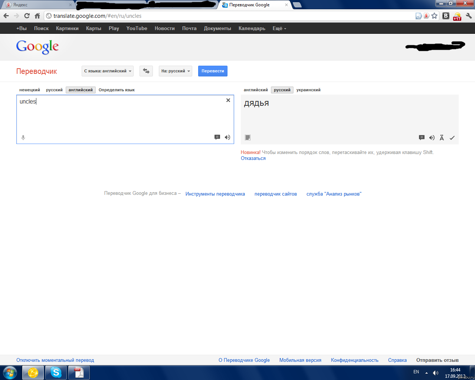Click the page translate icon in address bar
The image size is (475, 380).
pyautogui.click(x=419, y=16)
